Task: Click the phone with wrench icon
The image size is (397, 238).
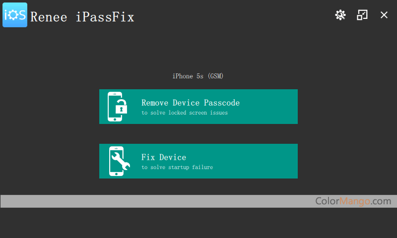Action: [119, 161]
